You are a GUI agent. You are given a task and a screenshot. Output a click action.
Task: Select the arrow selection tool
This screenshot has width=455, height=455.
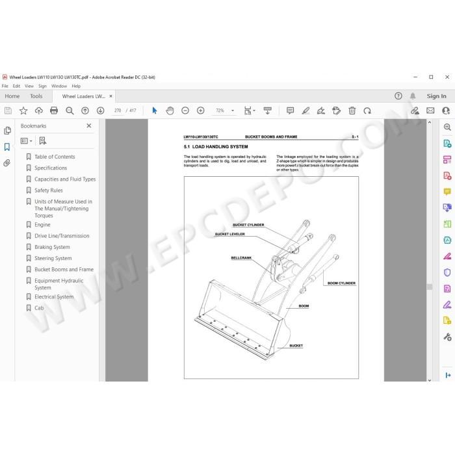click(155, 110)
